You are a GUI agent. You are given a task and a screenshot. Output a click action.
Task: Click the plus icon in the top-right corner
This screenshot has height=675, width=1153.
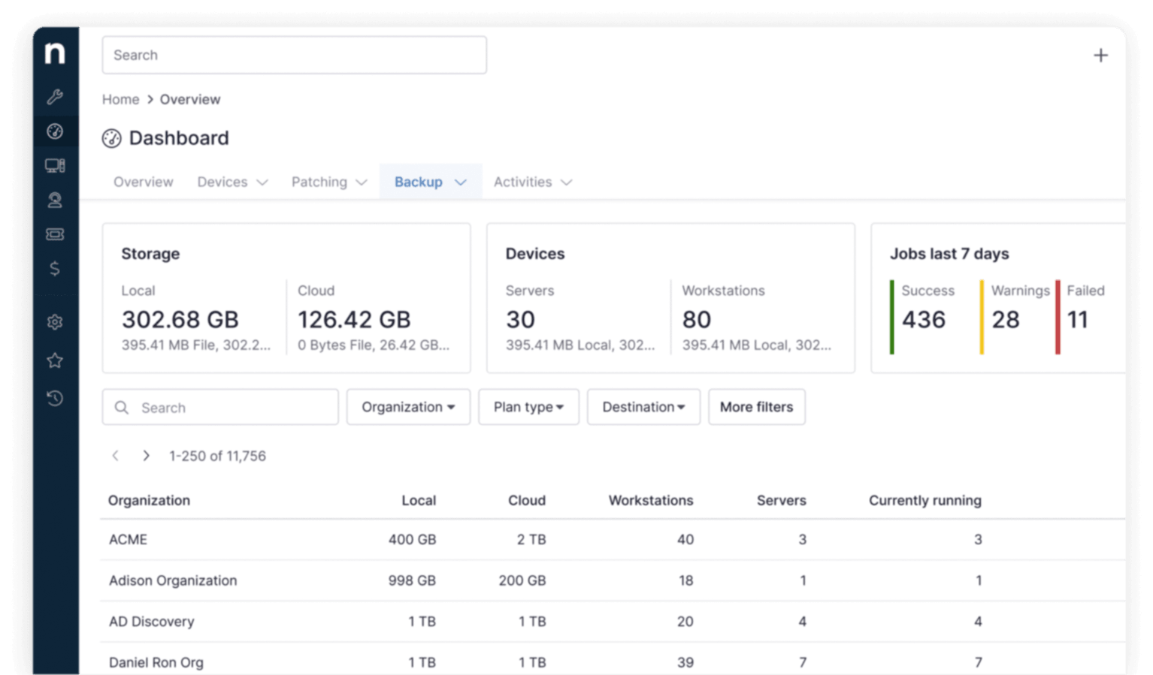[1100, 55]
